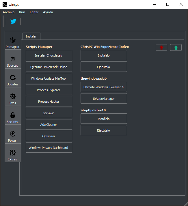Open the Packages sidebar section
Image resolution: width=188 pixels, height=206 pixels.
(x=12, y=42)
